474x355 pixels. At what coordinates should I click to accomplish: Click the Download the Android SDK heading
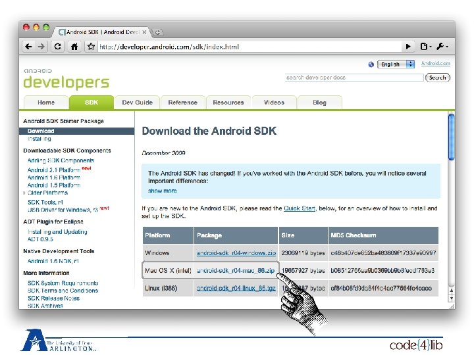(209, 131)
